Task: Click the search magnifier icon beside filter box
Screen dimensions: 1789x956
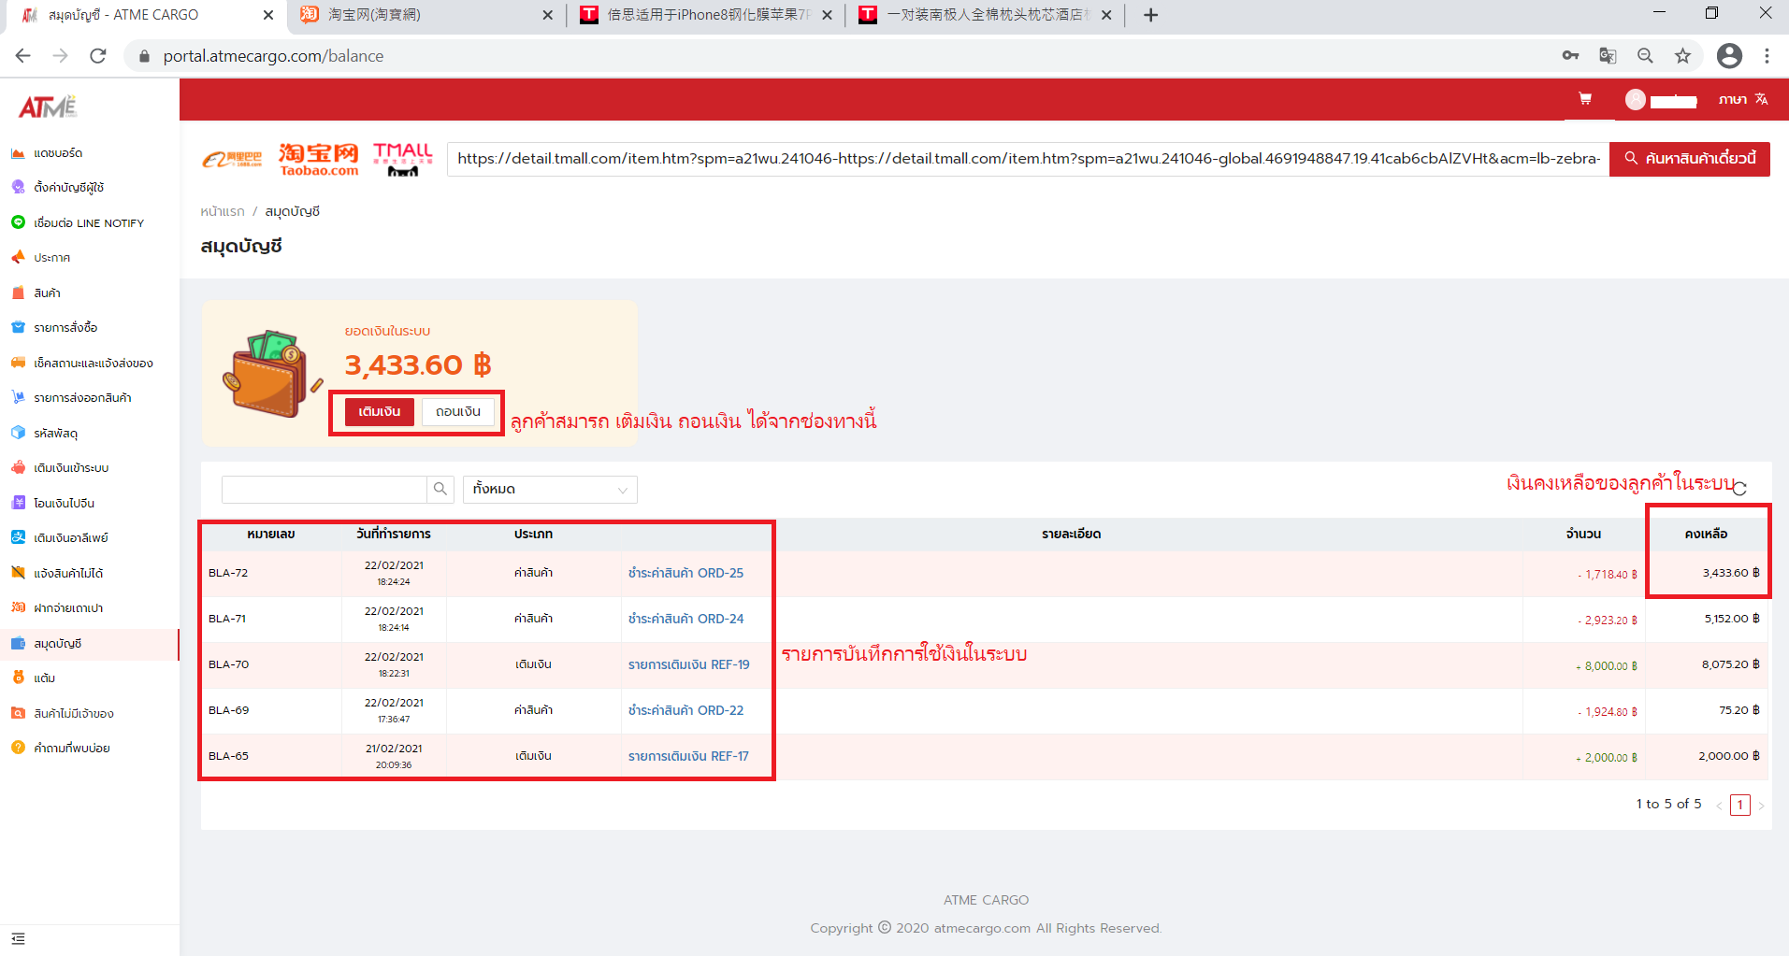Action: click(x=440, y=489)
